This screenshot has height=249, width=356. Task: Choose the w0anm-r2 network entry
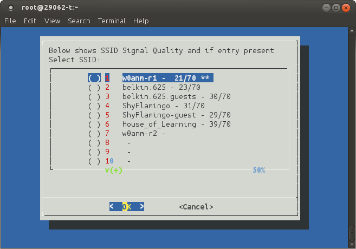coord(94,133)
